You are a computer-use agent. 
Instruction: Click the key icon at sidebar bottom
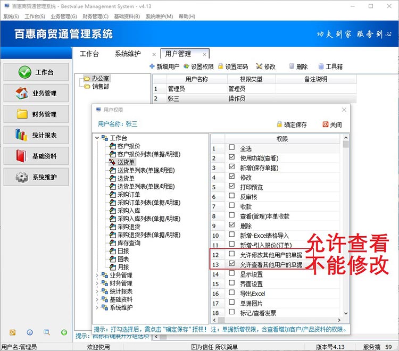coord(12,332)
